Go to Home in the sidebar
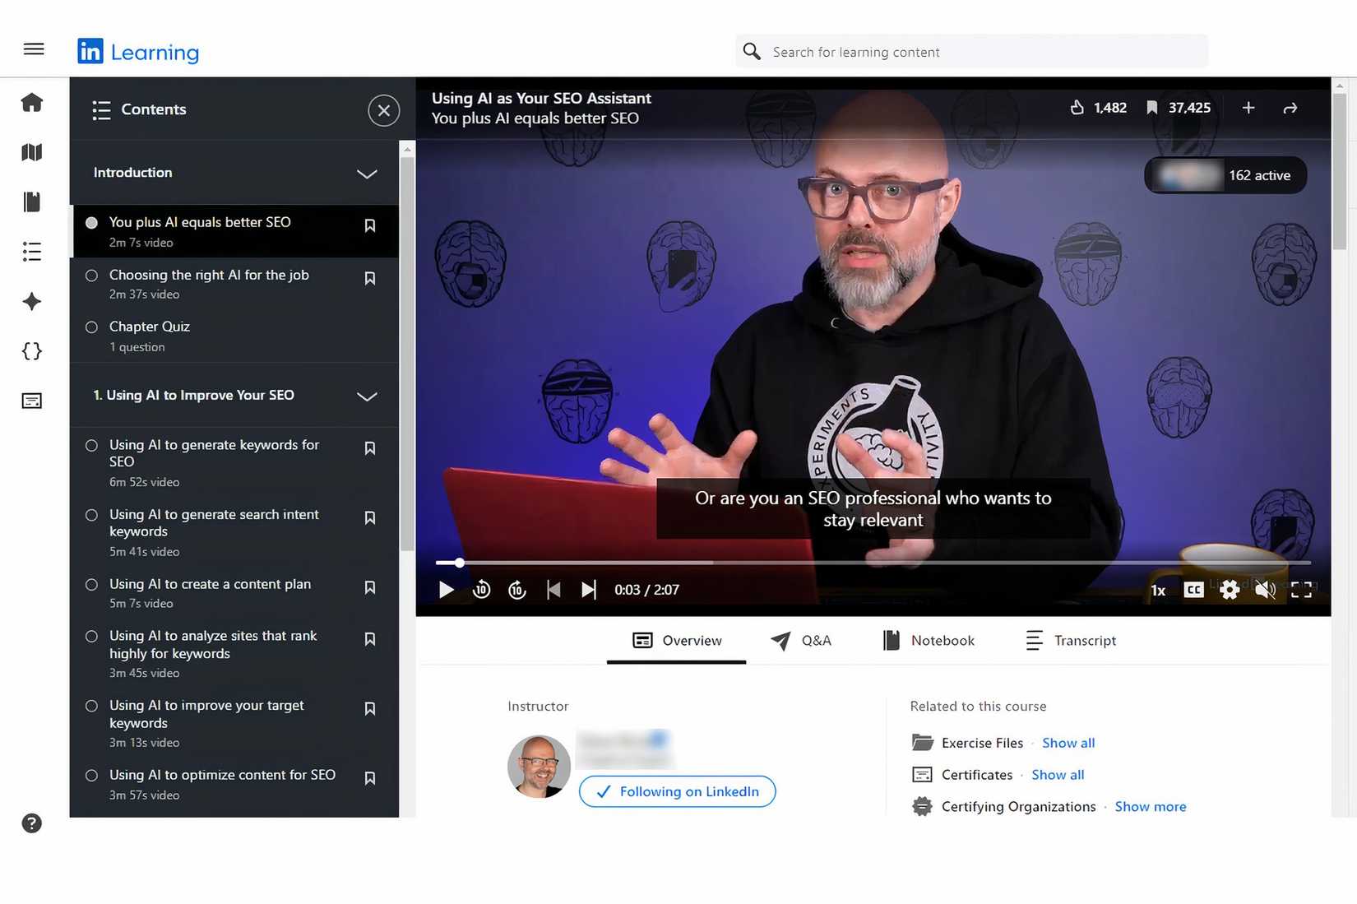This screenshot has height=904, width=1357. coord(32,102)
